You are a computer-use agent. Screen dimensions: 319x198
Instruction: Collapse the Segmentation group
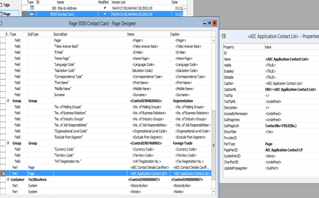8,100
